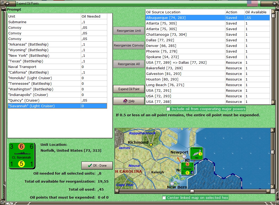Image resolution: width=279 pixels, height=205 pixels.
Task: Click the United States flag icon
Action: coord(252,3)
